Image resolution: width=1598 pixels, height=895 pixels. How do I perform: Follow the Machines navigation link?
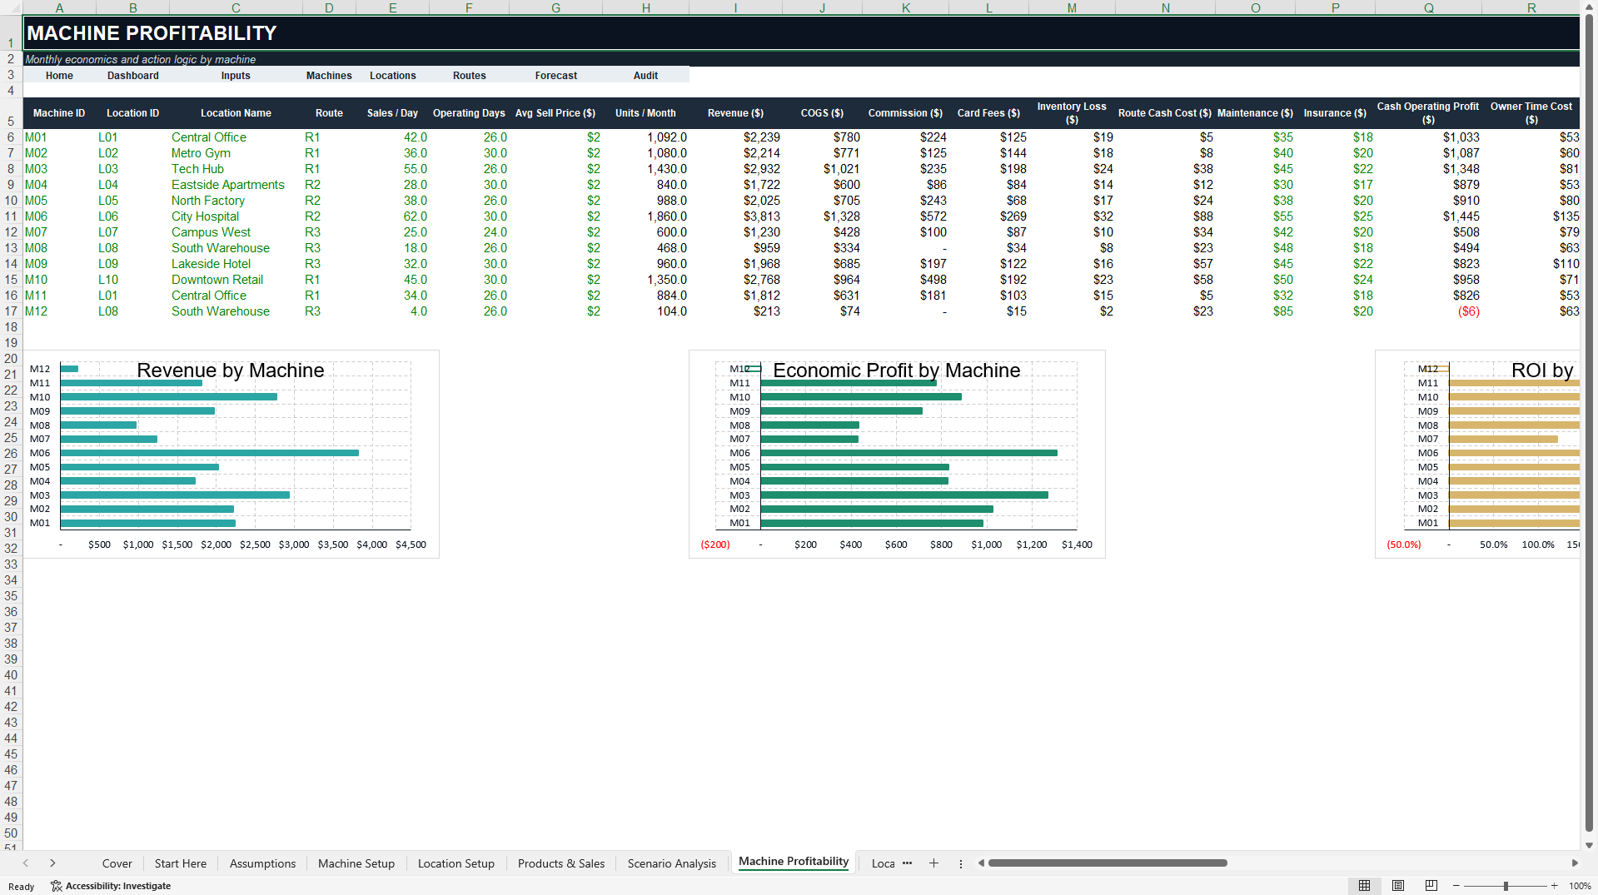click(329, 76)
